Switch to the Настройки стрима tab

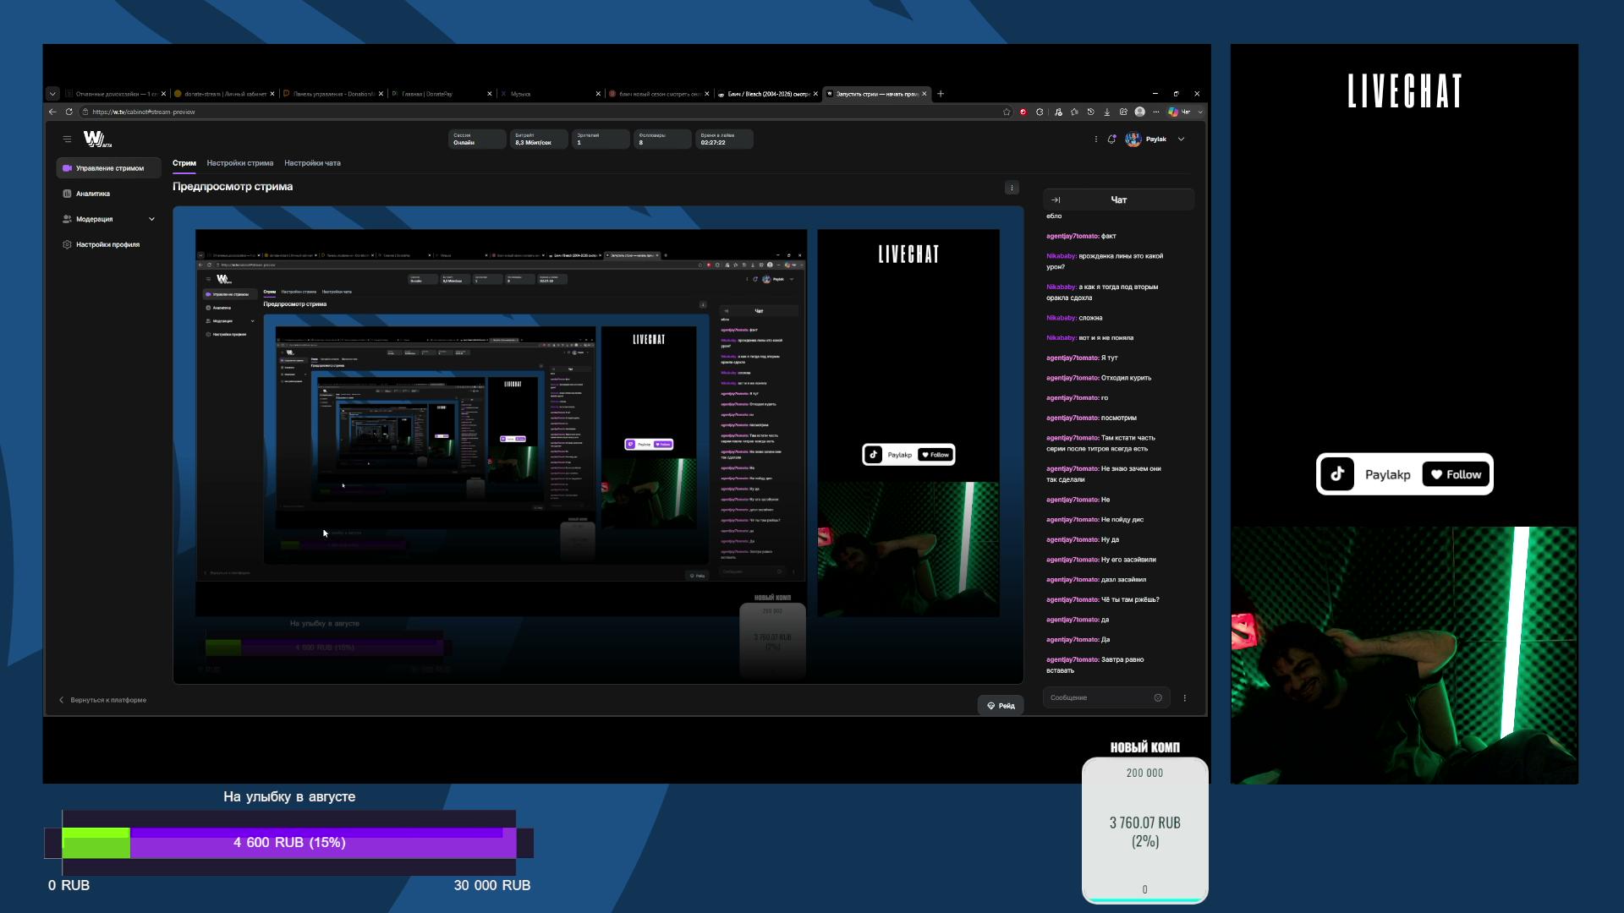click(x=240, y=163)
